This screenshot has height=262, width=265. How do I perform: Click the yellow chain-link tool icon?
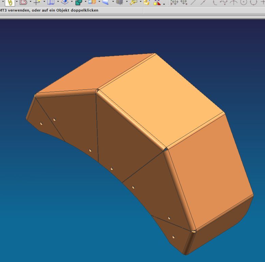coord(10,2)
